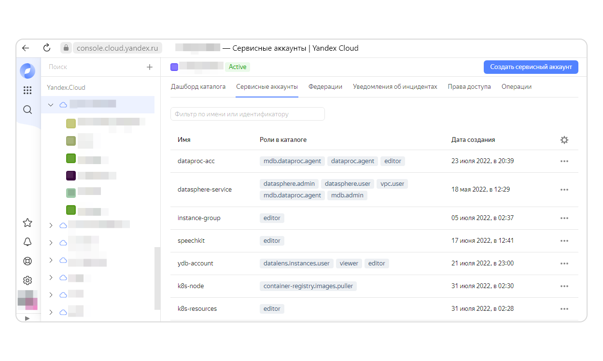Click Создать сервисный аккаунт button
The width and height of the screenshot is (603, 361).
[x=531, y=67]
